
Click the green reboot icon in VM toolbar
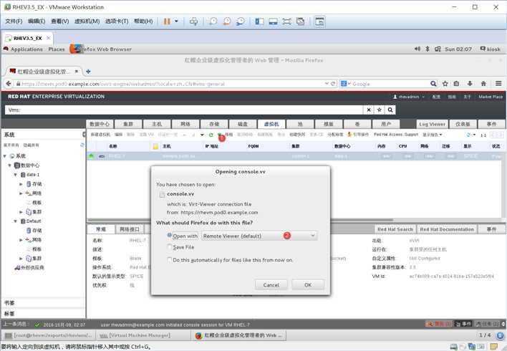click(x=211, y=135)
